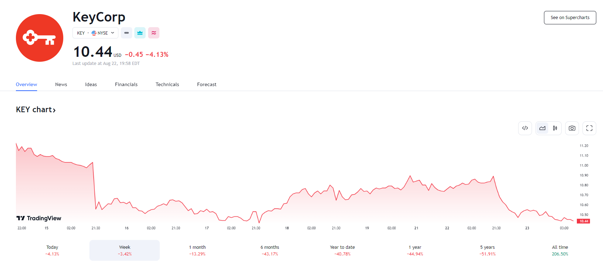Click the TradingView logo on the chart
Viewport: 603px width, 265px height.
pos(39,218)
